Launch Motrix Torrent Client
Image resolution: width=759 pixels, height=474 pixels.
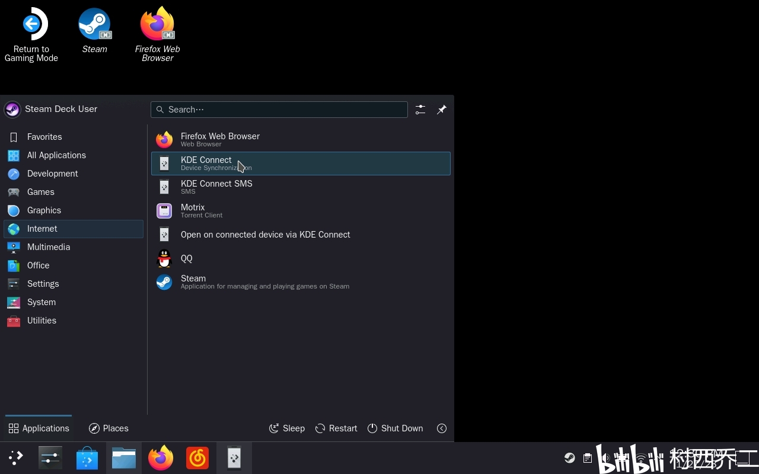tap(301, 211)
